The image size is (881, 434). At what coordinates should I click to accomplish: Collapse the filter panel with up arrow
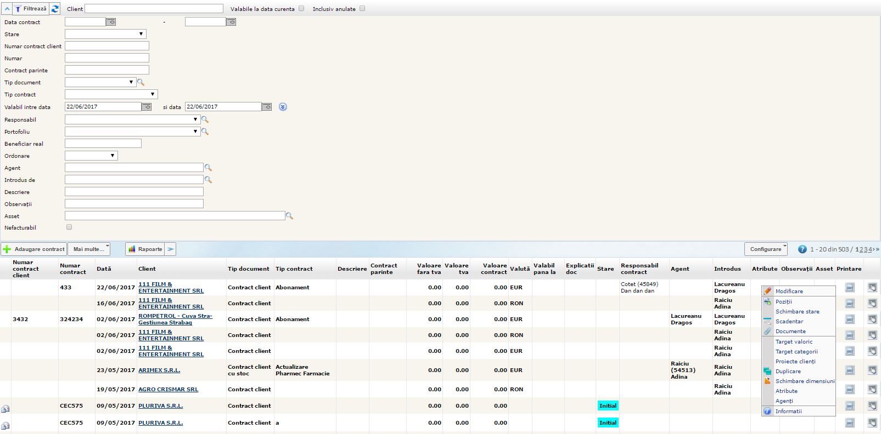coord(7,9)
